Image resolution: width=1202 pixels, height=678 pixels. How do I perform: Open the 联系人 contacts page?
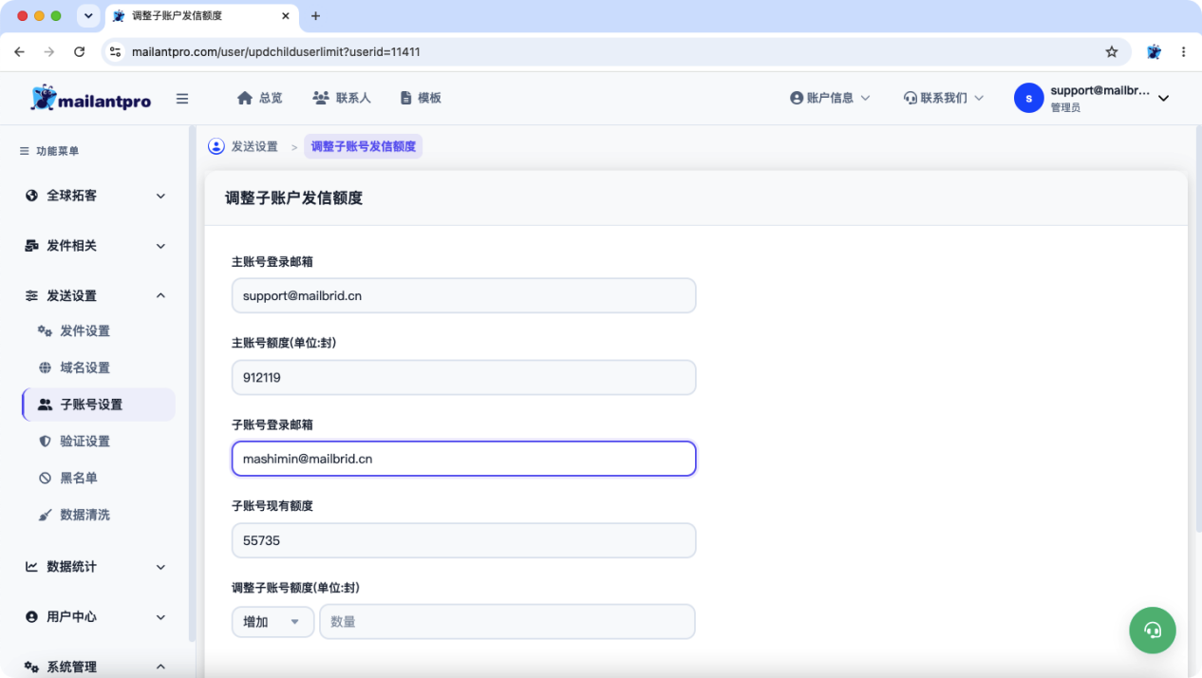point(342,98)
